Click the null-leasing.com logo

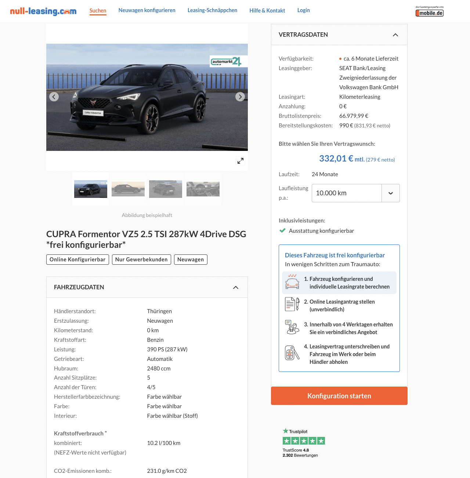43,11
